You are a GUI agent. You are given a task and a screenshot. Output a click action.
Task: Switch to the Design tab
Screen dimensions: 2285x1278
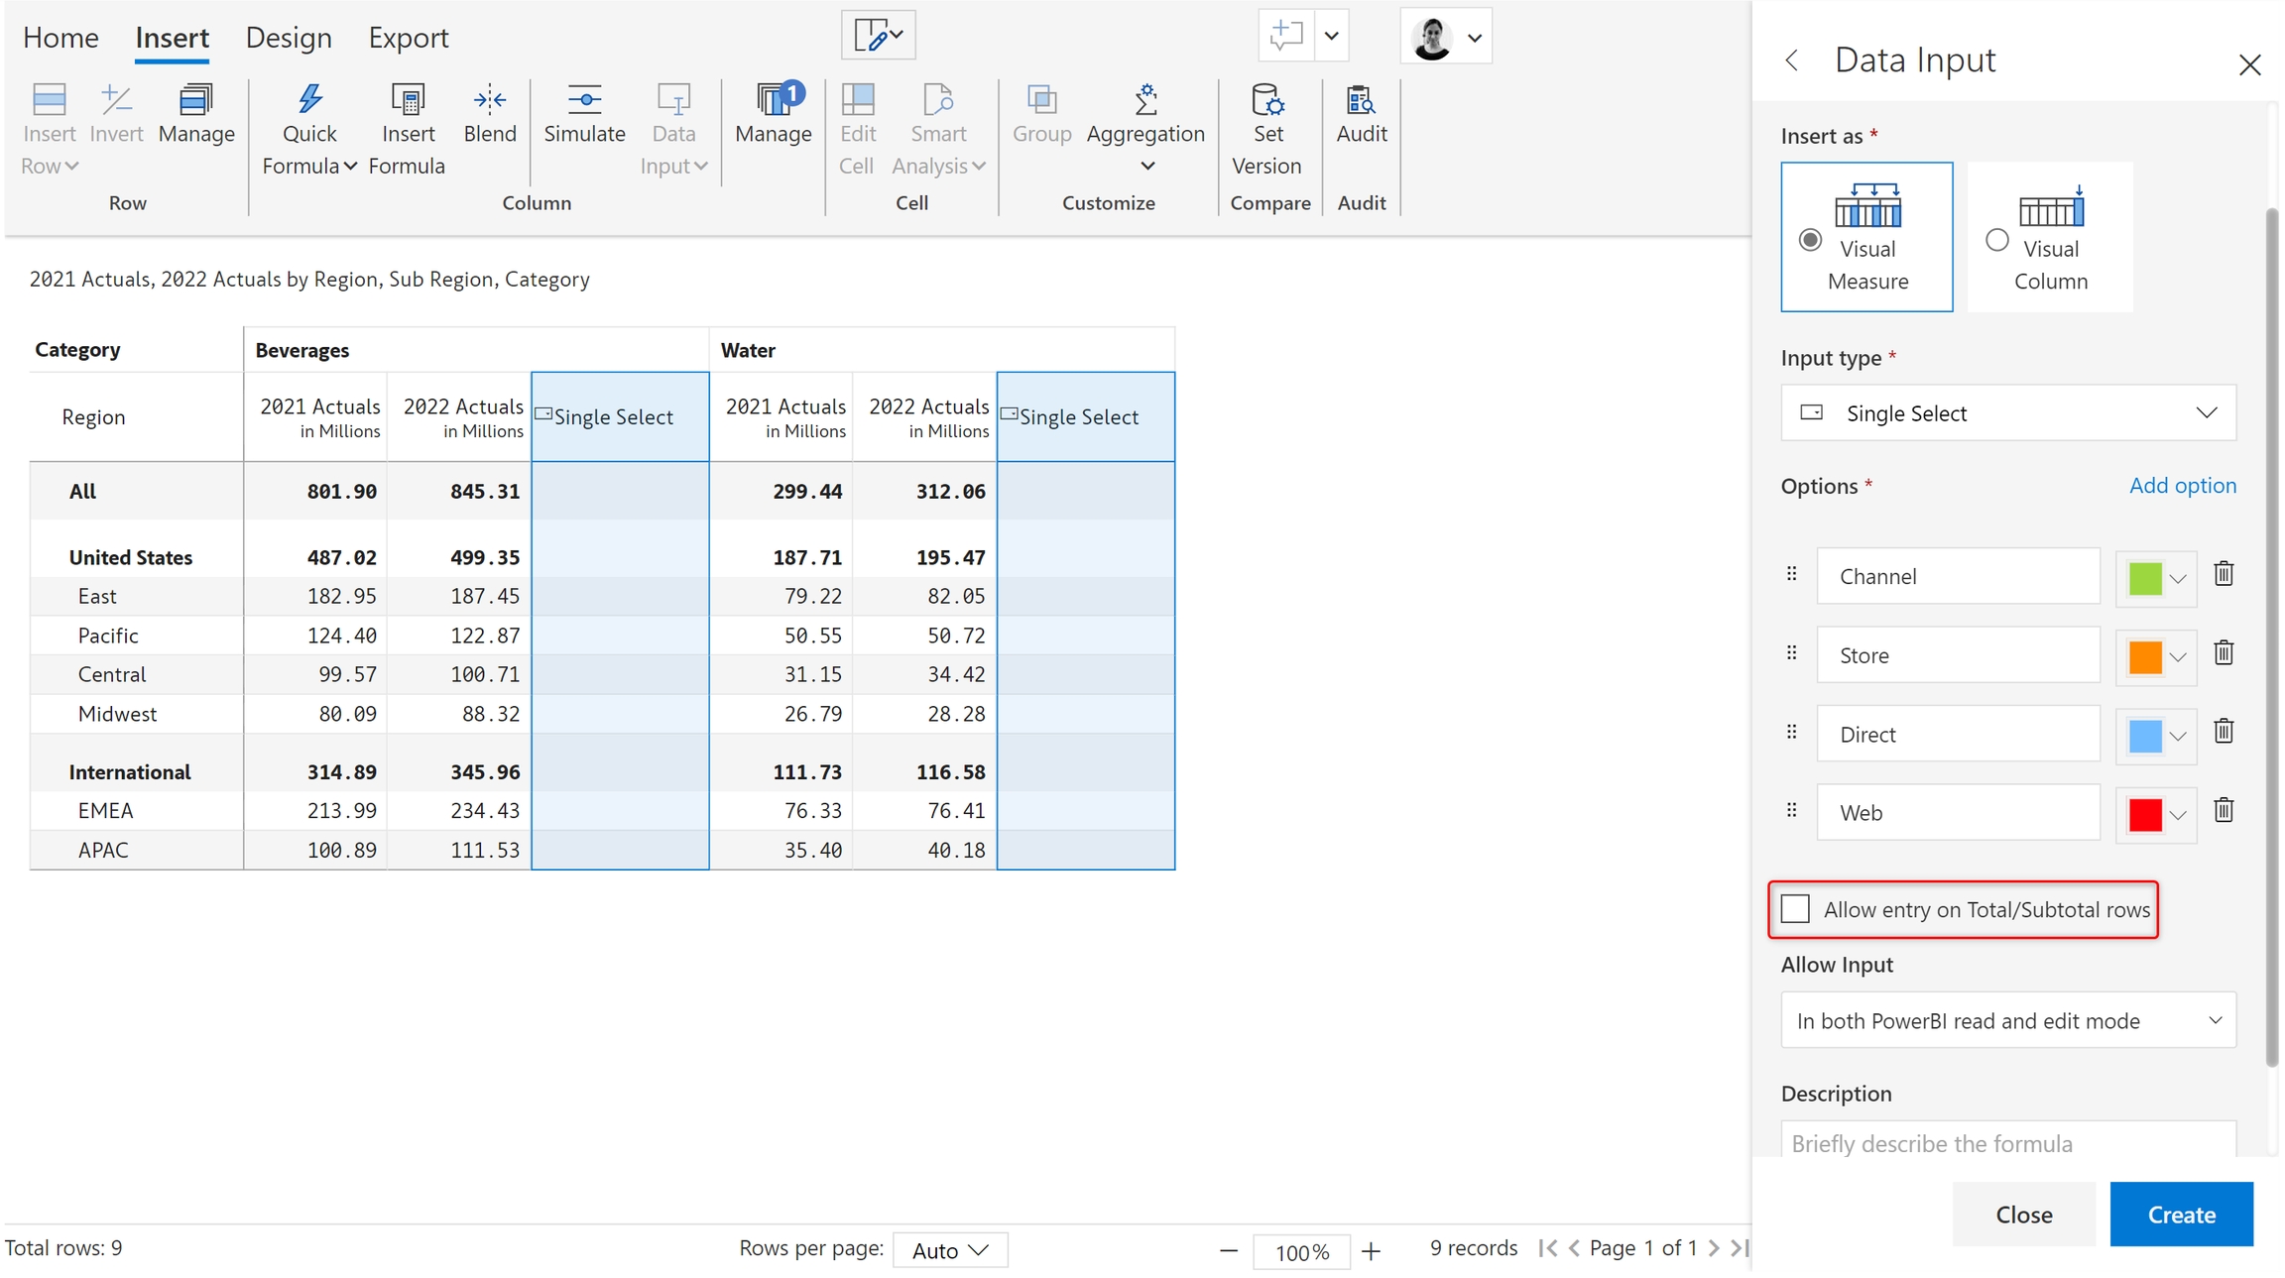coord(289,38)
